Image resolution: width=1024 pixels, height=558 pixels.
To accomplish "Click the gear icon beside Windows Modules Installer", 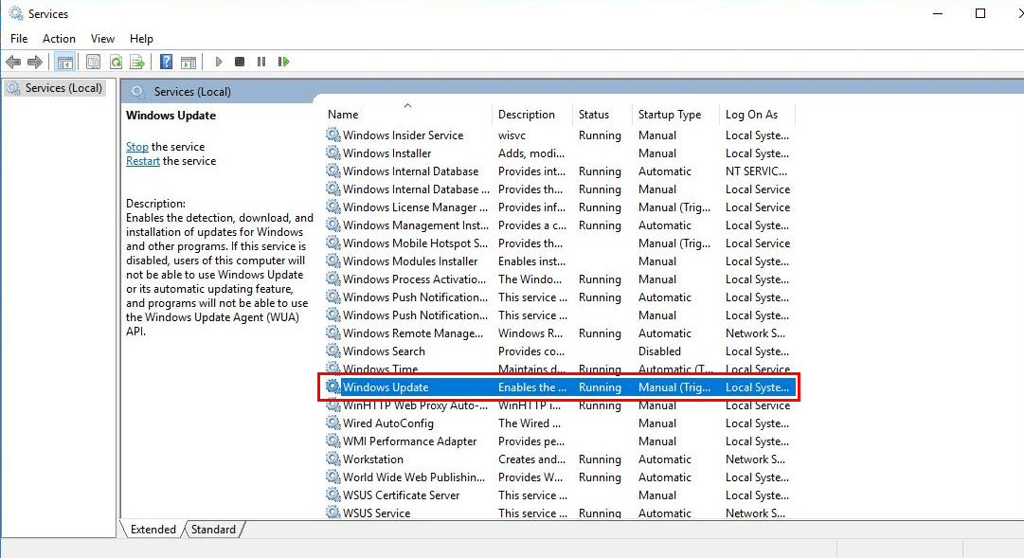I will [333, 261].
